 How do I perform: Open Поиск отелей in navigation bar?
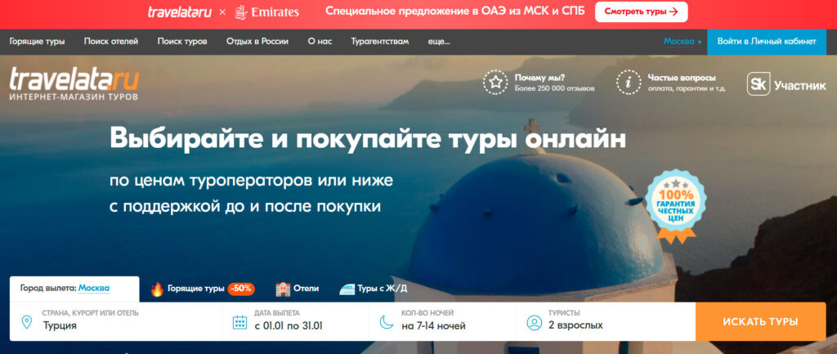click(x=111, y=42)
